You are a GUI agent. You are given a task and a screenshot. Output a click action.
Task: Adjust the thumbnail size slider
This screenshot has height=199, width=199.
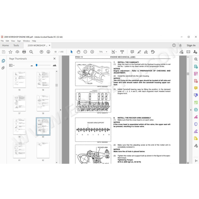pos(37,65)
